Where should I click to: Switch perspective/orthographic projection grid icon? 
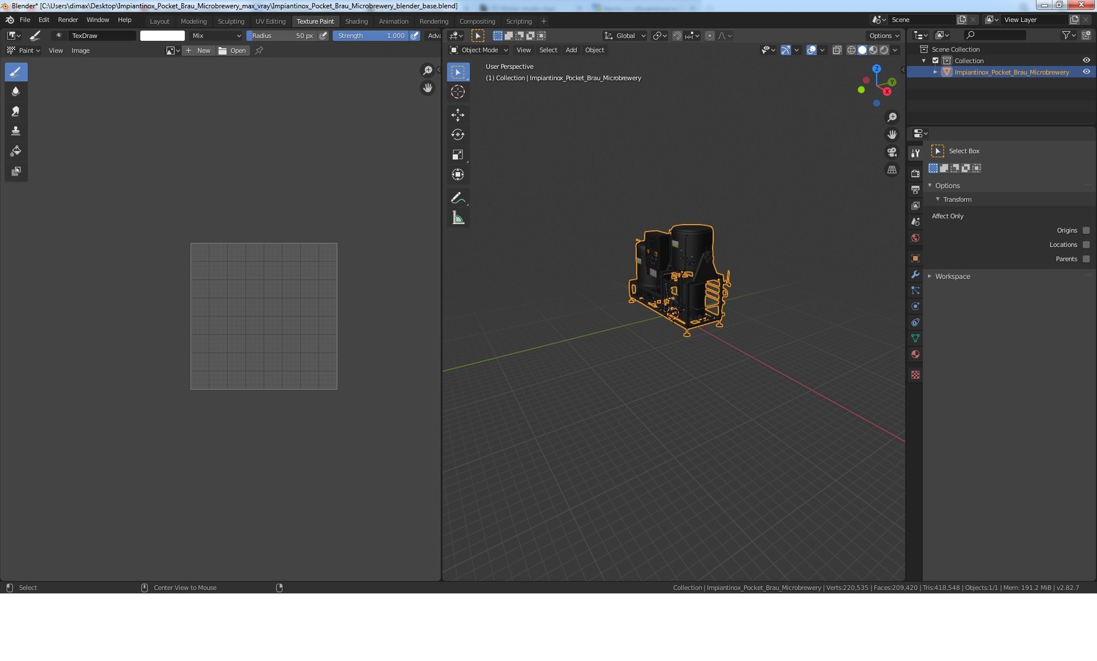[892, 170]
